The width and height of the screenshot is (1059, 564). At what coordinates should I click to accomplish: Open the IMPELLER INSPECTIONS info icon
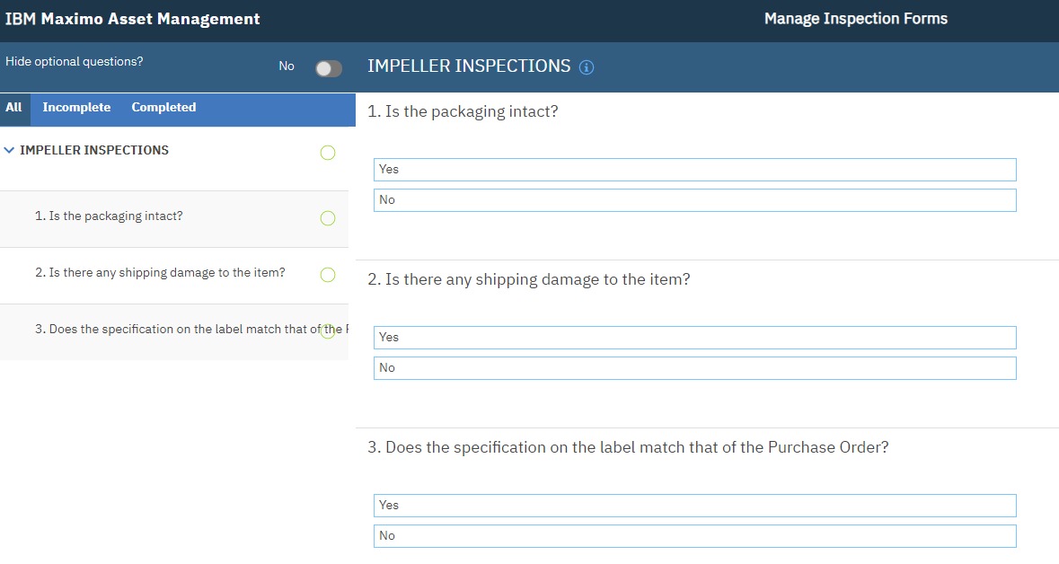pyautogui.click(x=587, y=66)
